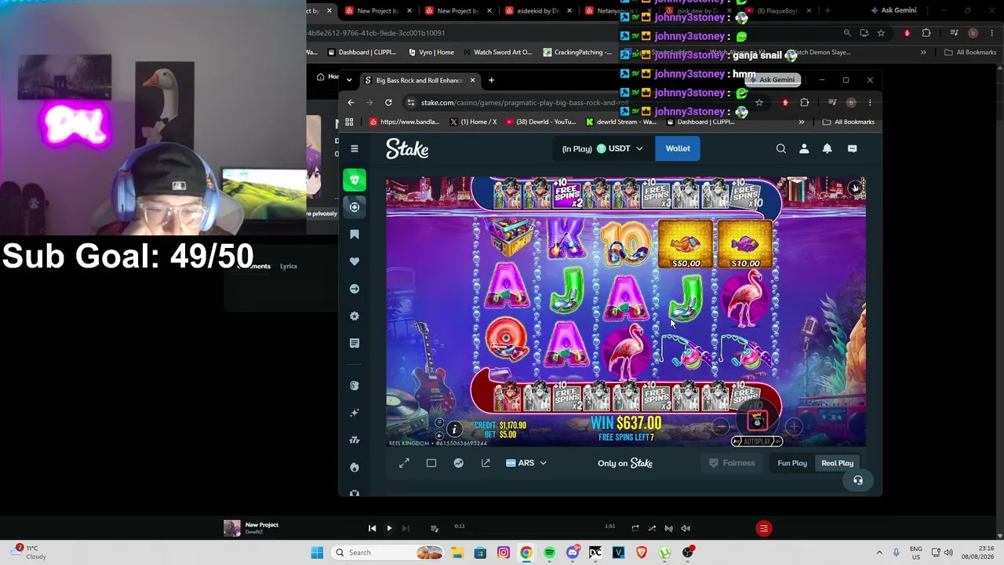Open the bandlab bookmark link
The image size is (1004, 565).
[404, 122]
